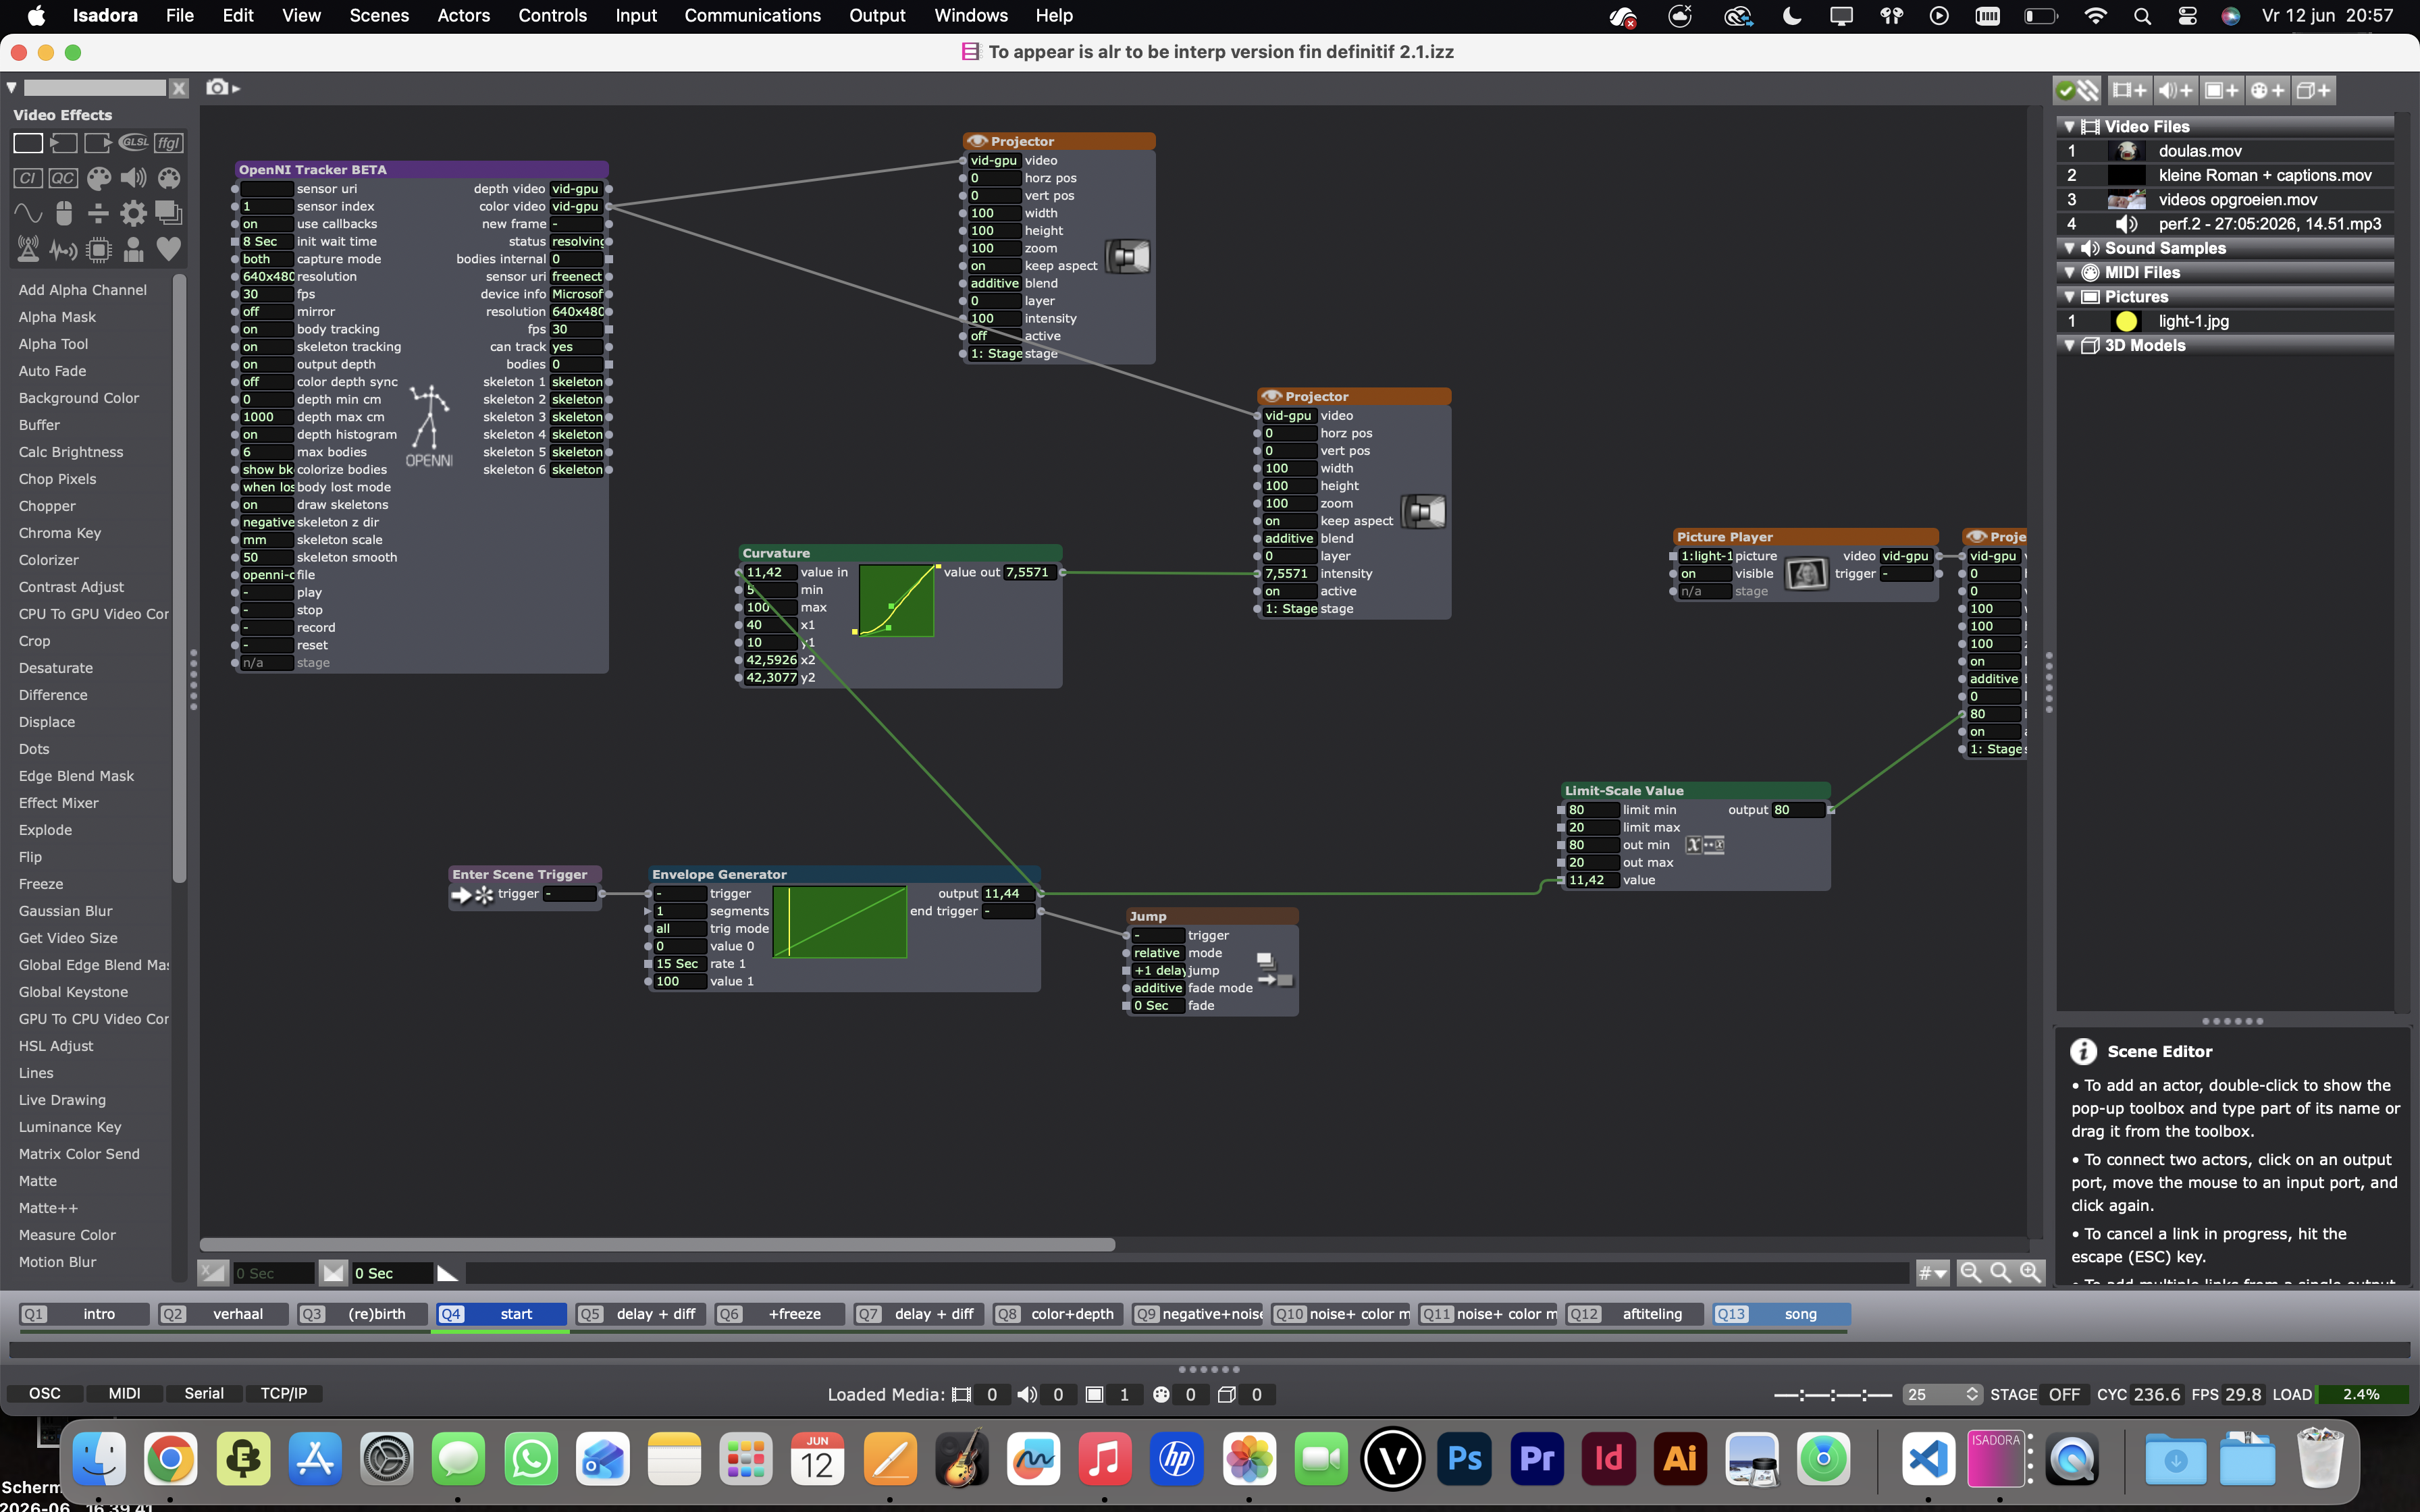This screenshot has width=2420, height=1512.
Task: Open the # grid options dropdown
Action: [x=1932, y=1273]
